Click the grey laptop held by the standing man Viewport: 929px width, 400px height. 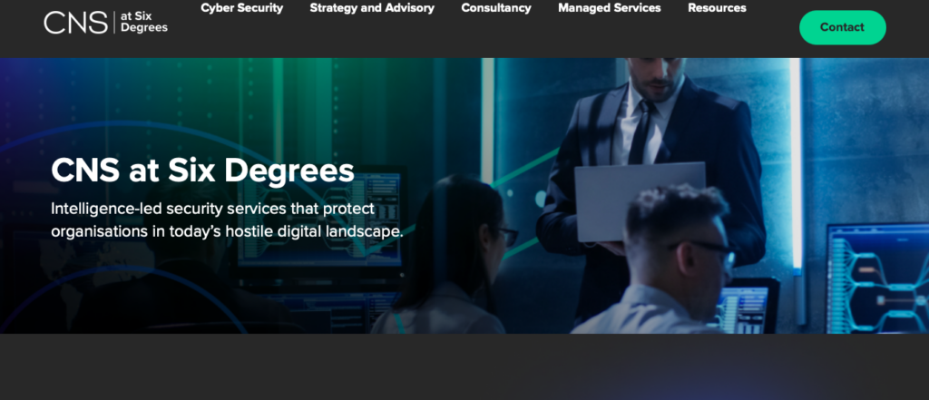pos(640,201)
